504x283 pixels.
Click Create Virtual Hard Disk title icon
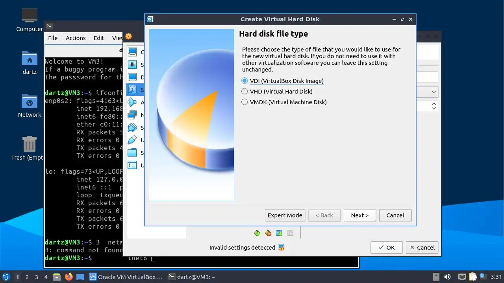pyautogui.click(x=150, y=19)
